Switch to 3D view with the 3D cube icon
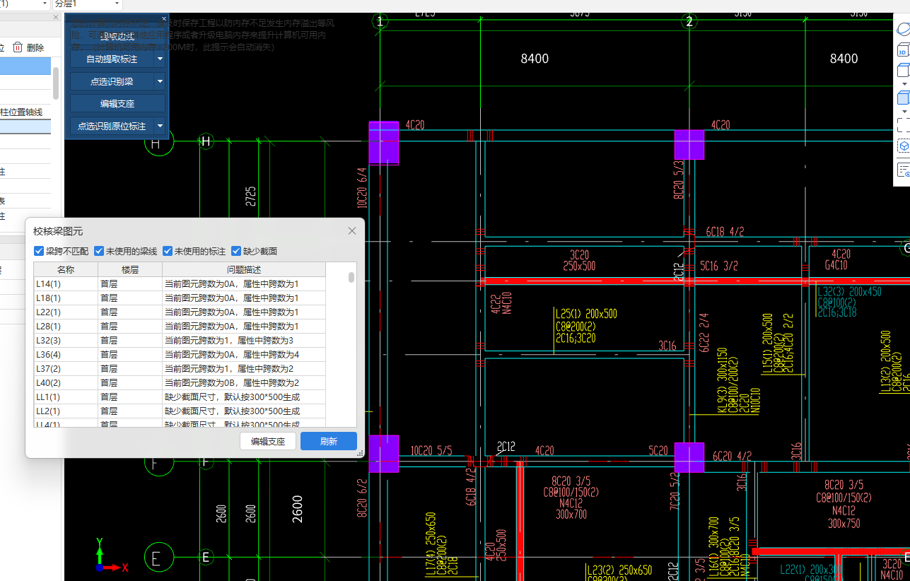The width and height of the screenshot is (910, 581). pos(903,50)
